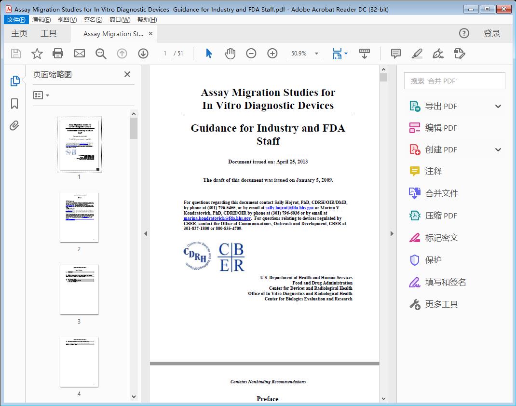Screen dimensions: 516x406
Task: Open the 窗口(W) menu
Action: [x=120, y=20]
